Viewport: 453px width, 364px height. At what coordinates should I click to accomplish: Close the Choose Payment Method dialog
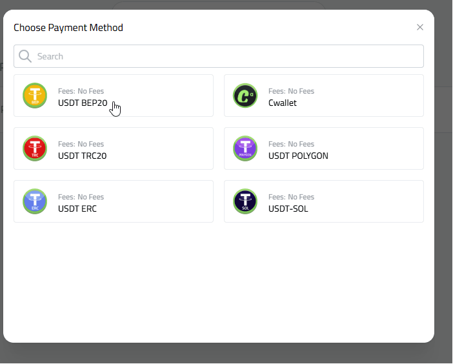[420, 27]
